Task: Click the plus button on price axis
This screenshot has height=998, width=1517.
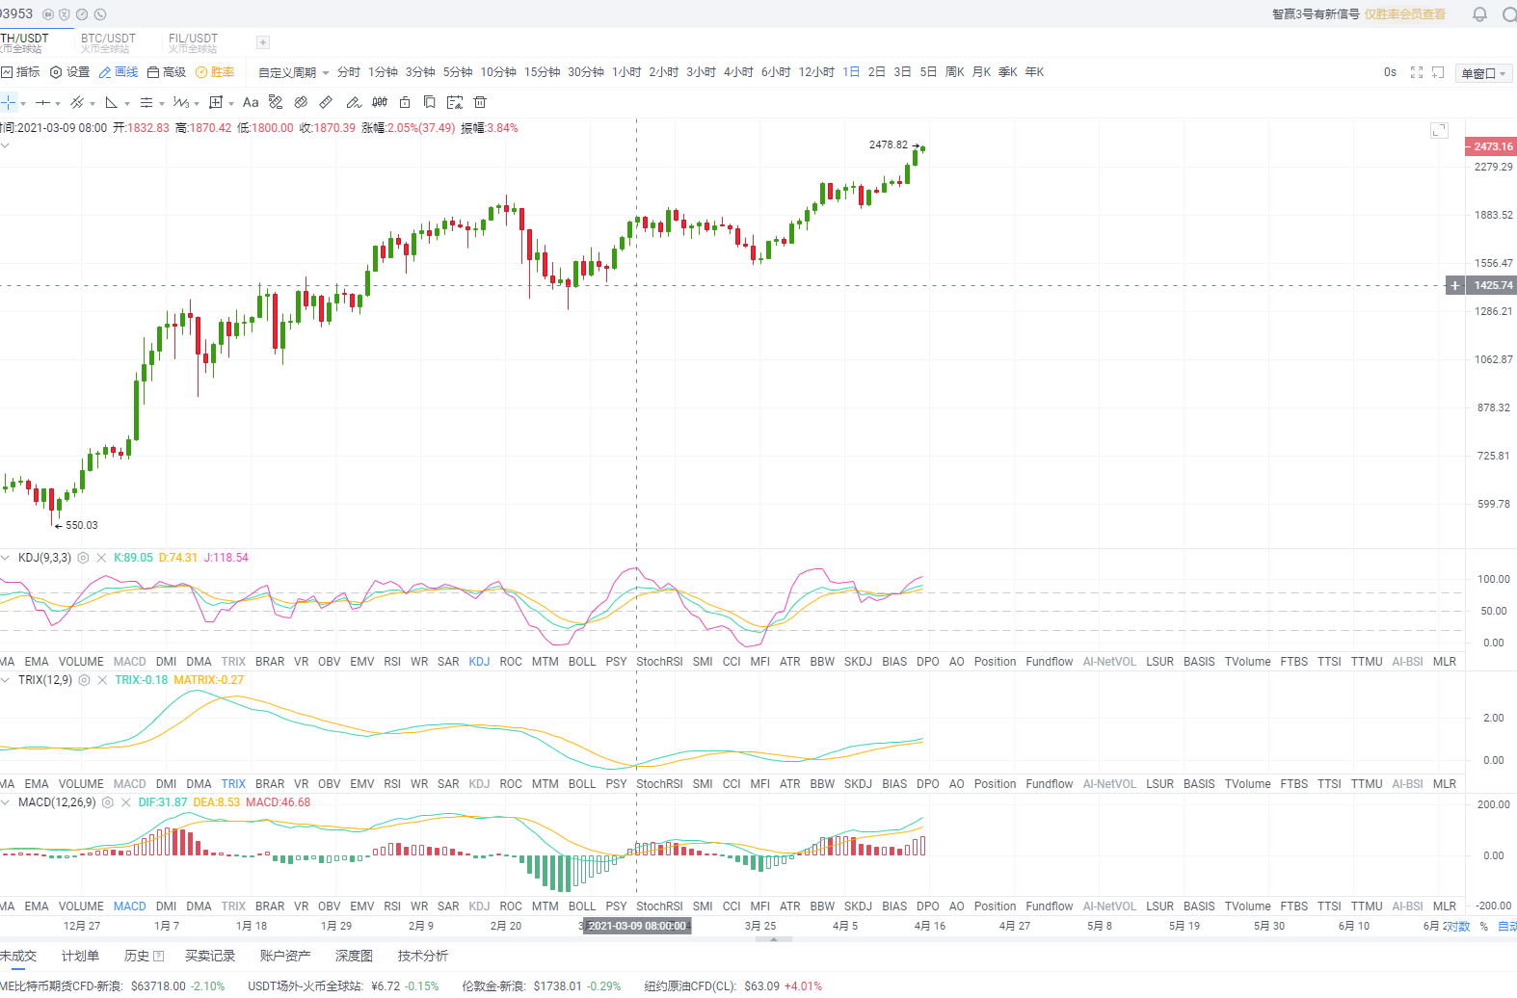Action: [1455, 285]
